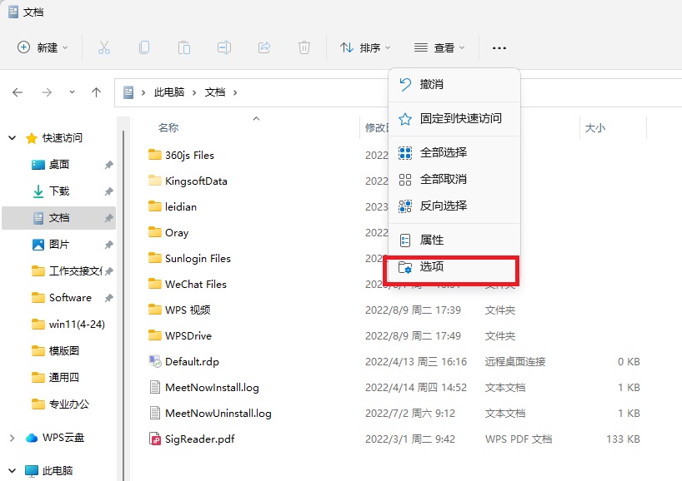
Task: Click the Copy icon in toolbar
Action: (143, 47)
